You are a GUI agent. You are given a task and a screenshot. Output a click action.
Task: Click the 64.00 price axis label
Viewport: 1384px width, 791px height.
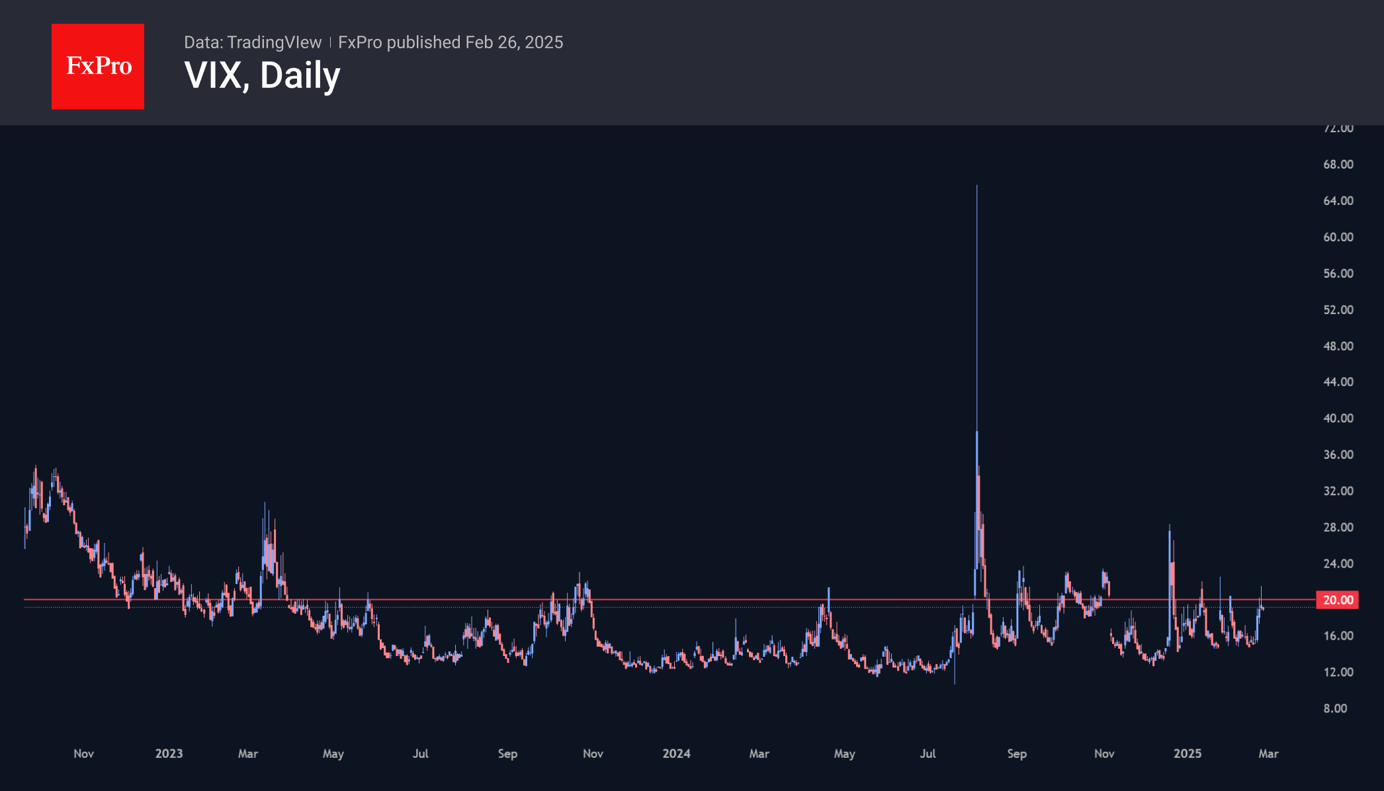pyautogui.click(x=1338, y=200)
